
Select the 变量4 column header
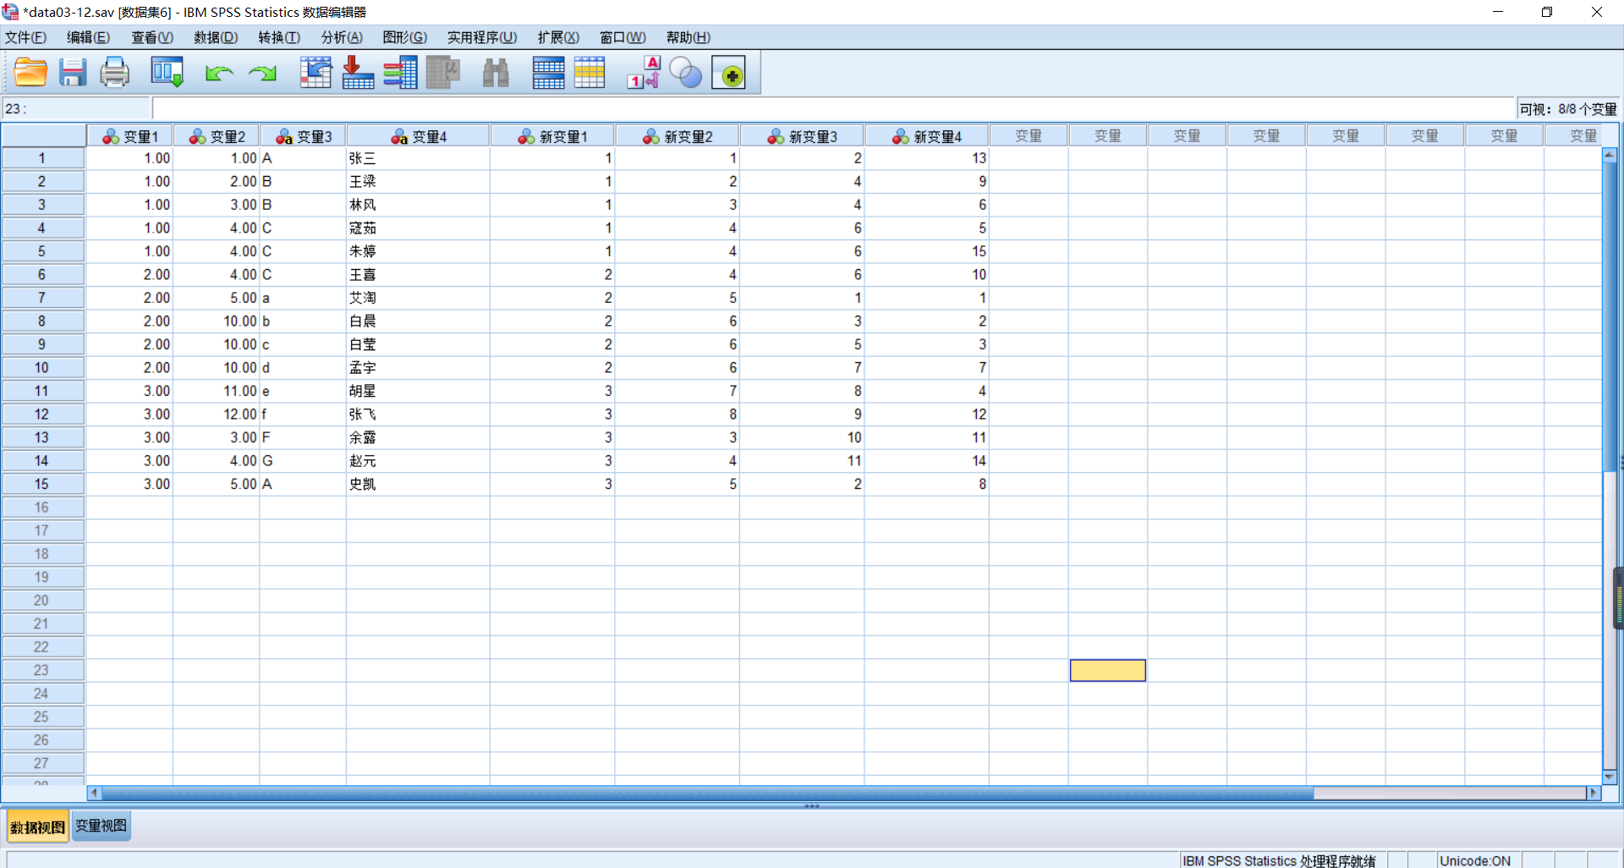click(x=418, y=136)
